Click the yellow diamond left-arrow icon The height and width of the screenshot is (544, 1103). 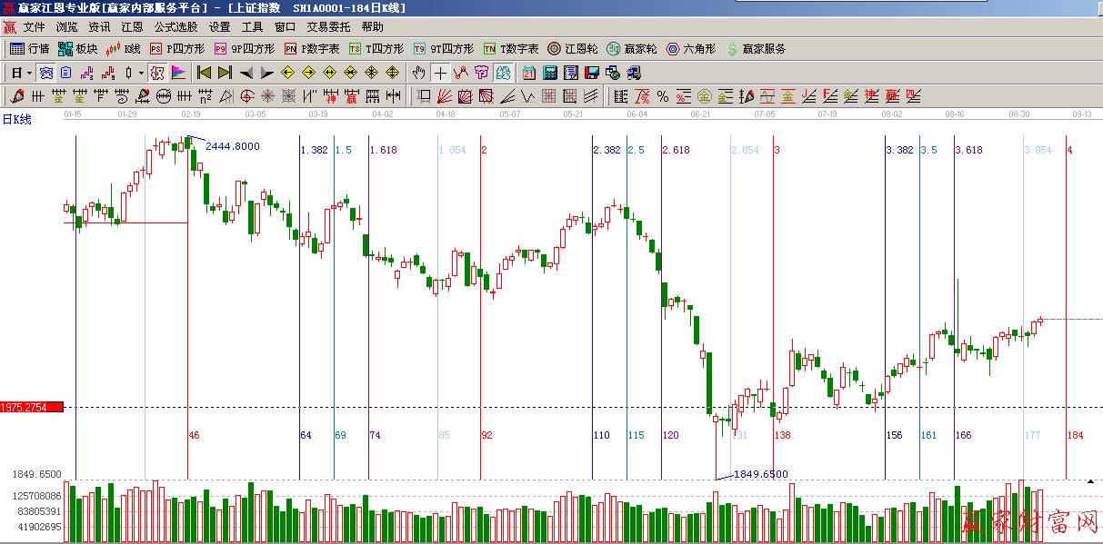[x=287, y=73]
